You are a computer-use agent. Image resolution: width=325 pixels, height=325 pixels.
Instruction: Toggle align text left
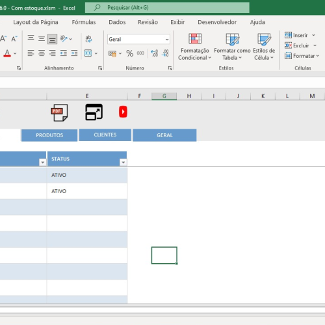(31, 53)
